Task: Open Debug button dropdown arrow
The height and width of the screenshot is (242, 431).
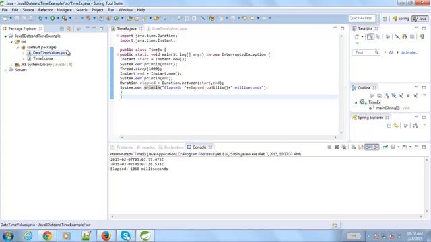Action: coord(46,18)
